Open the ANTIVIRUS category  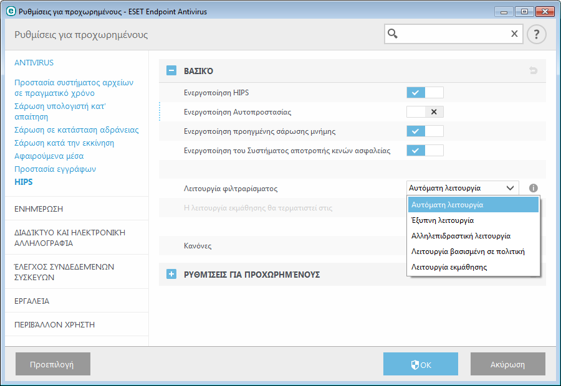34,62
